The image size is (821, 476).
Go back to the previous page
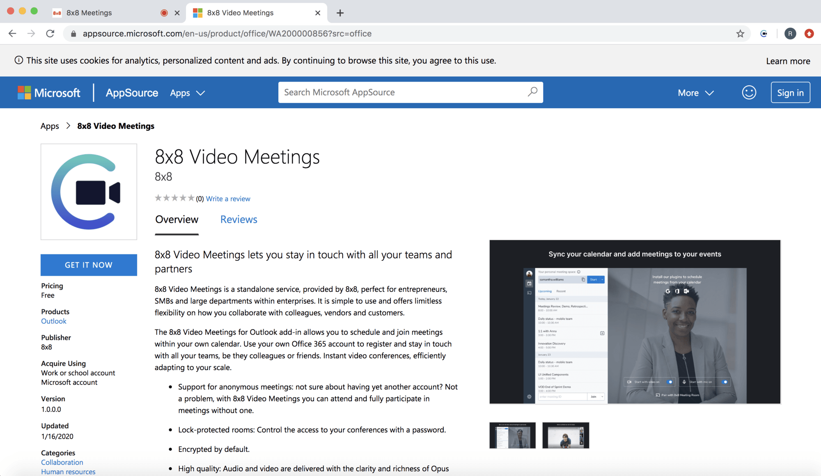(x=12, y=34)
